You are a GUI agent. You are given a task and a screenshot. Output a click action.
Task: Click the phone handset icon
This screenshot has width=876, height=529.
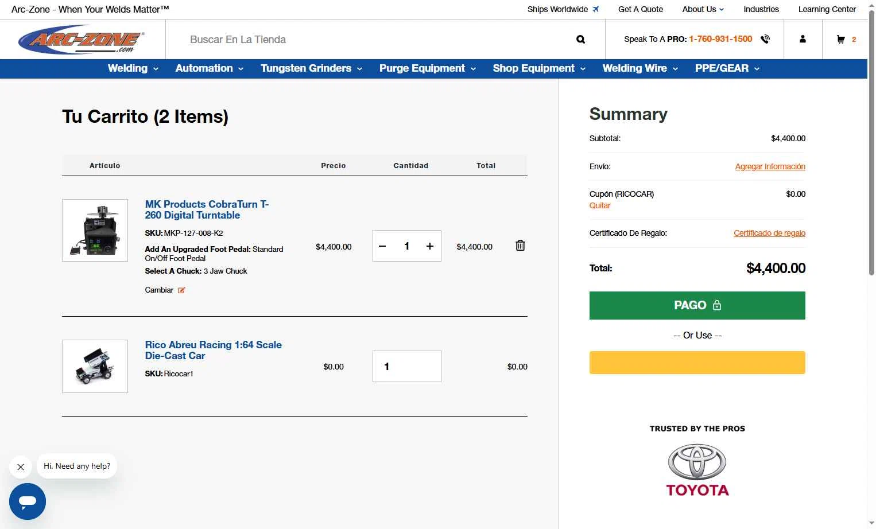coord(765,39)
